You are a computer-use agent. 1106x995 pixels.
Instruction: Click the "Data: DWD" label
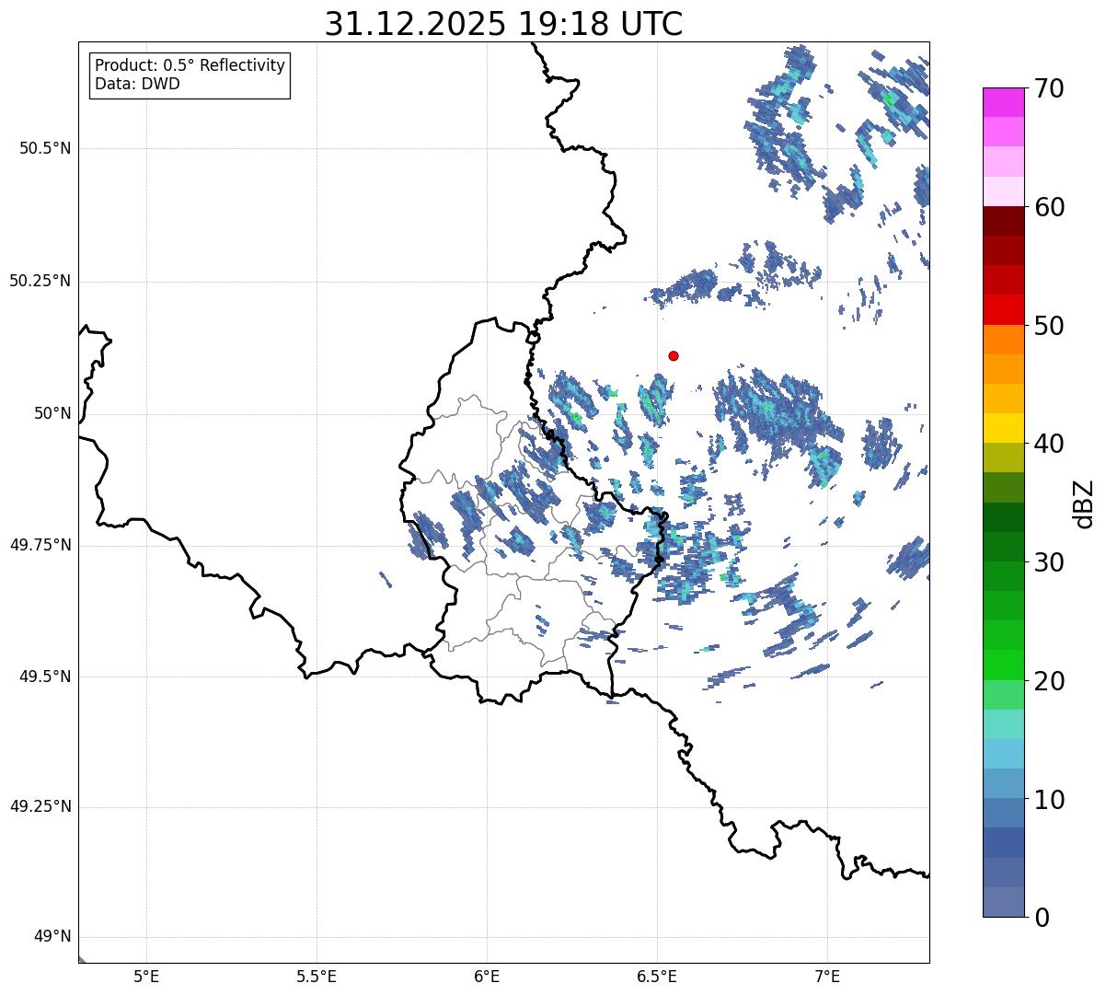pos(137,84)
